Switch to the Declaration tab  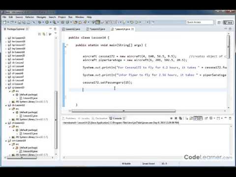[99, 118]
